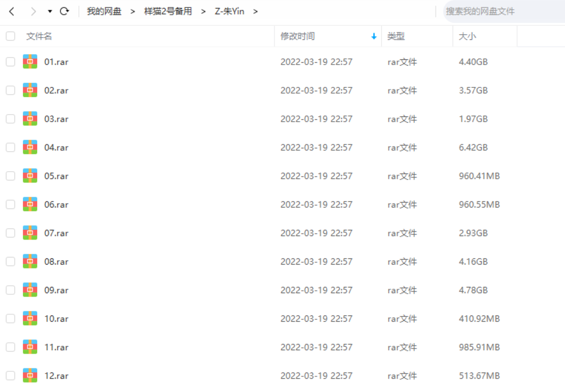Screen dimensions: 565x385
Task: Go to 我的网盘 in breadcrumb
Action: pos(104,11)
